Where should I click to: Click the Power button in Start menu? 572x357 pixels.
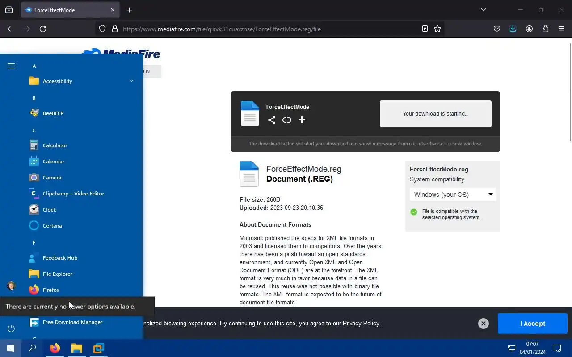point(11,328)
